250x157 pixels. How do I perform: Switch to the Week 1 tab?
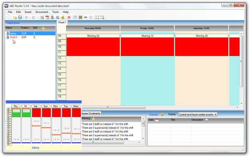tap(62, 22)
